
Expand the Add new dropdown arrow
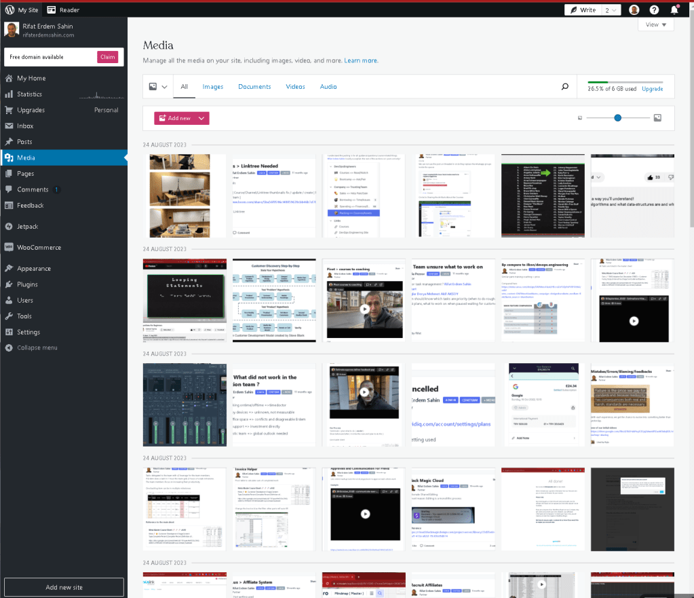tap(201, 118)
